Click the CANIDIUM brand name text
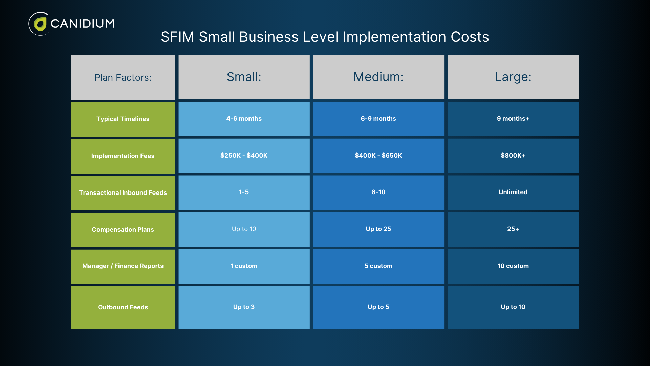Viewport: 650px width, 366px height. [83, 24]
